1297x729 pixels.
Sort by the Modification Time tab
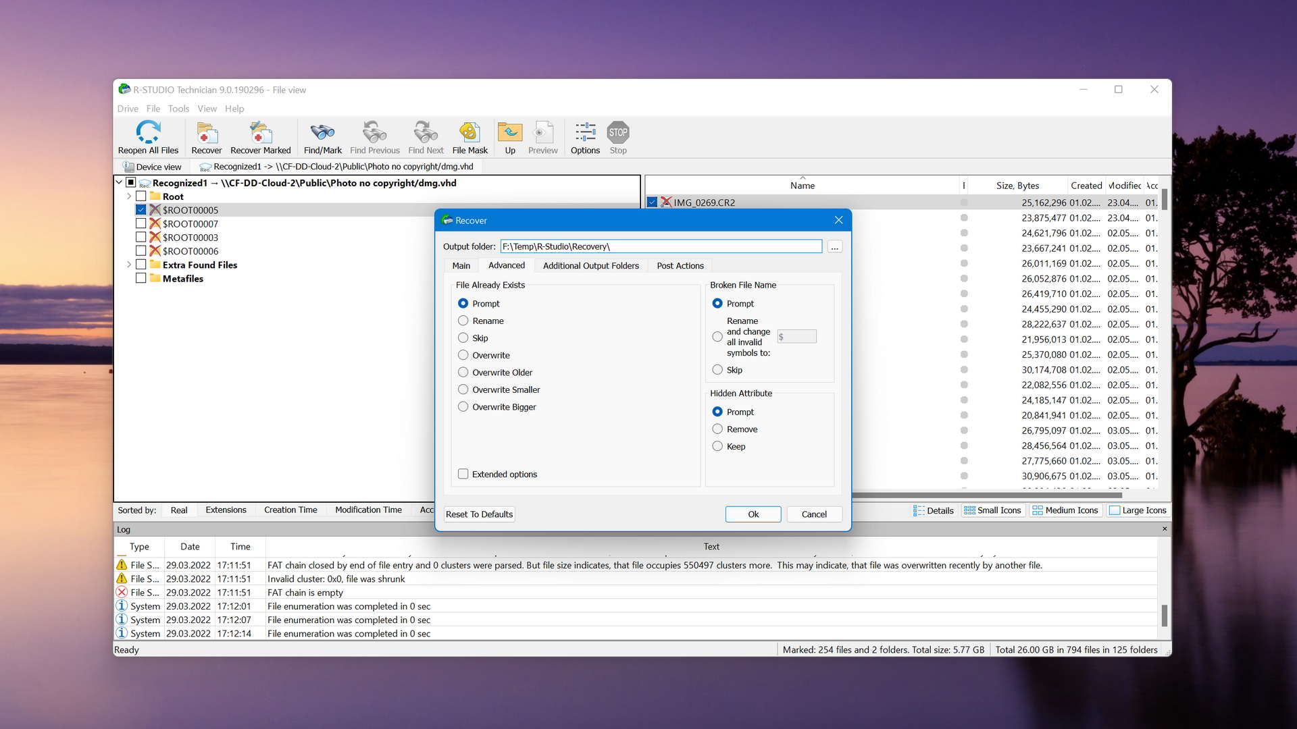coord(368,510)
